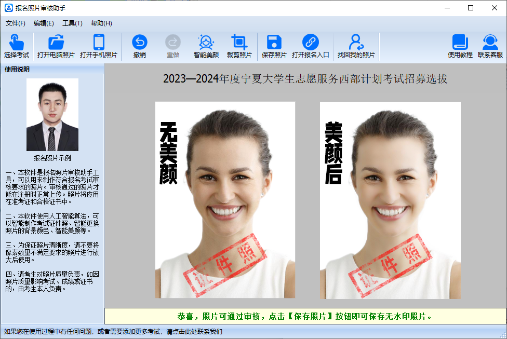
Task: Contact support via 联系客服
Action: pyautogui.click(x=490, y=46)
